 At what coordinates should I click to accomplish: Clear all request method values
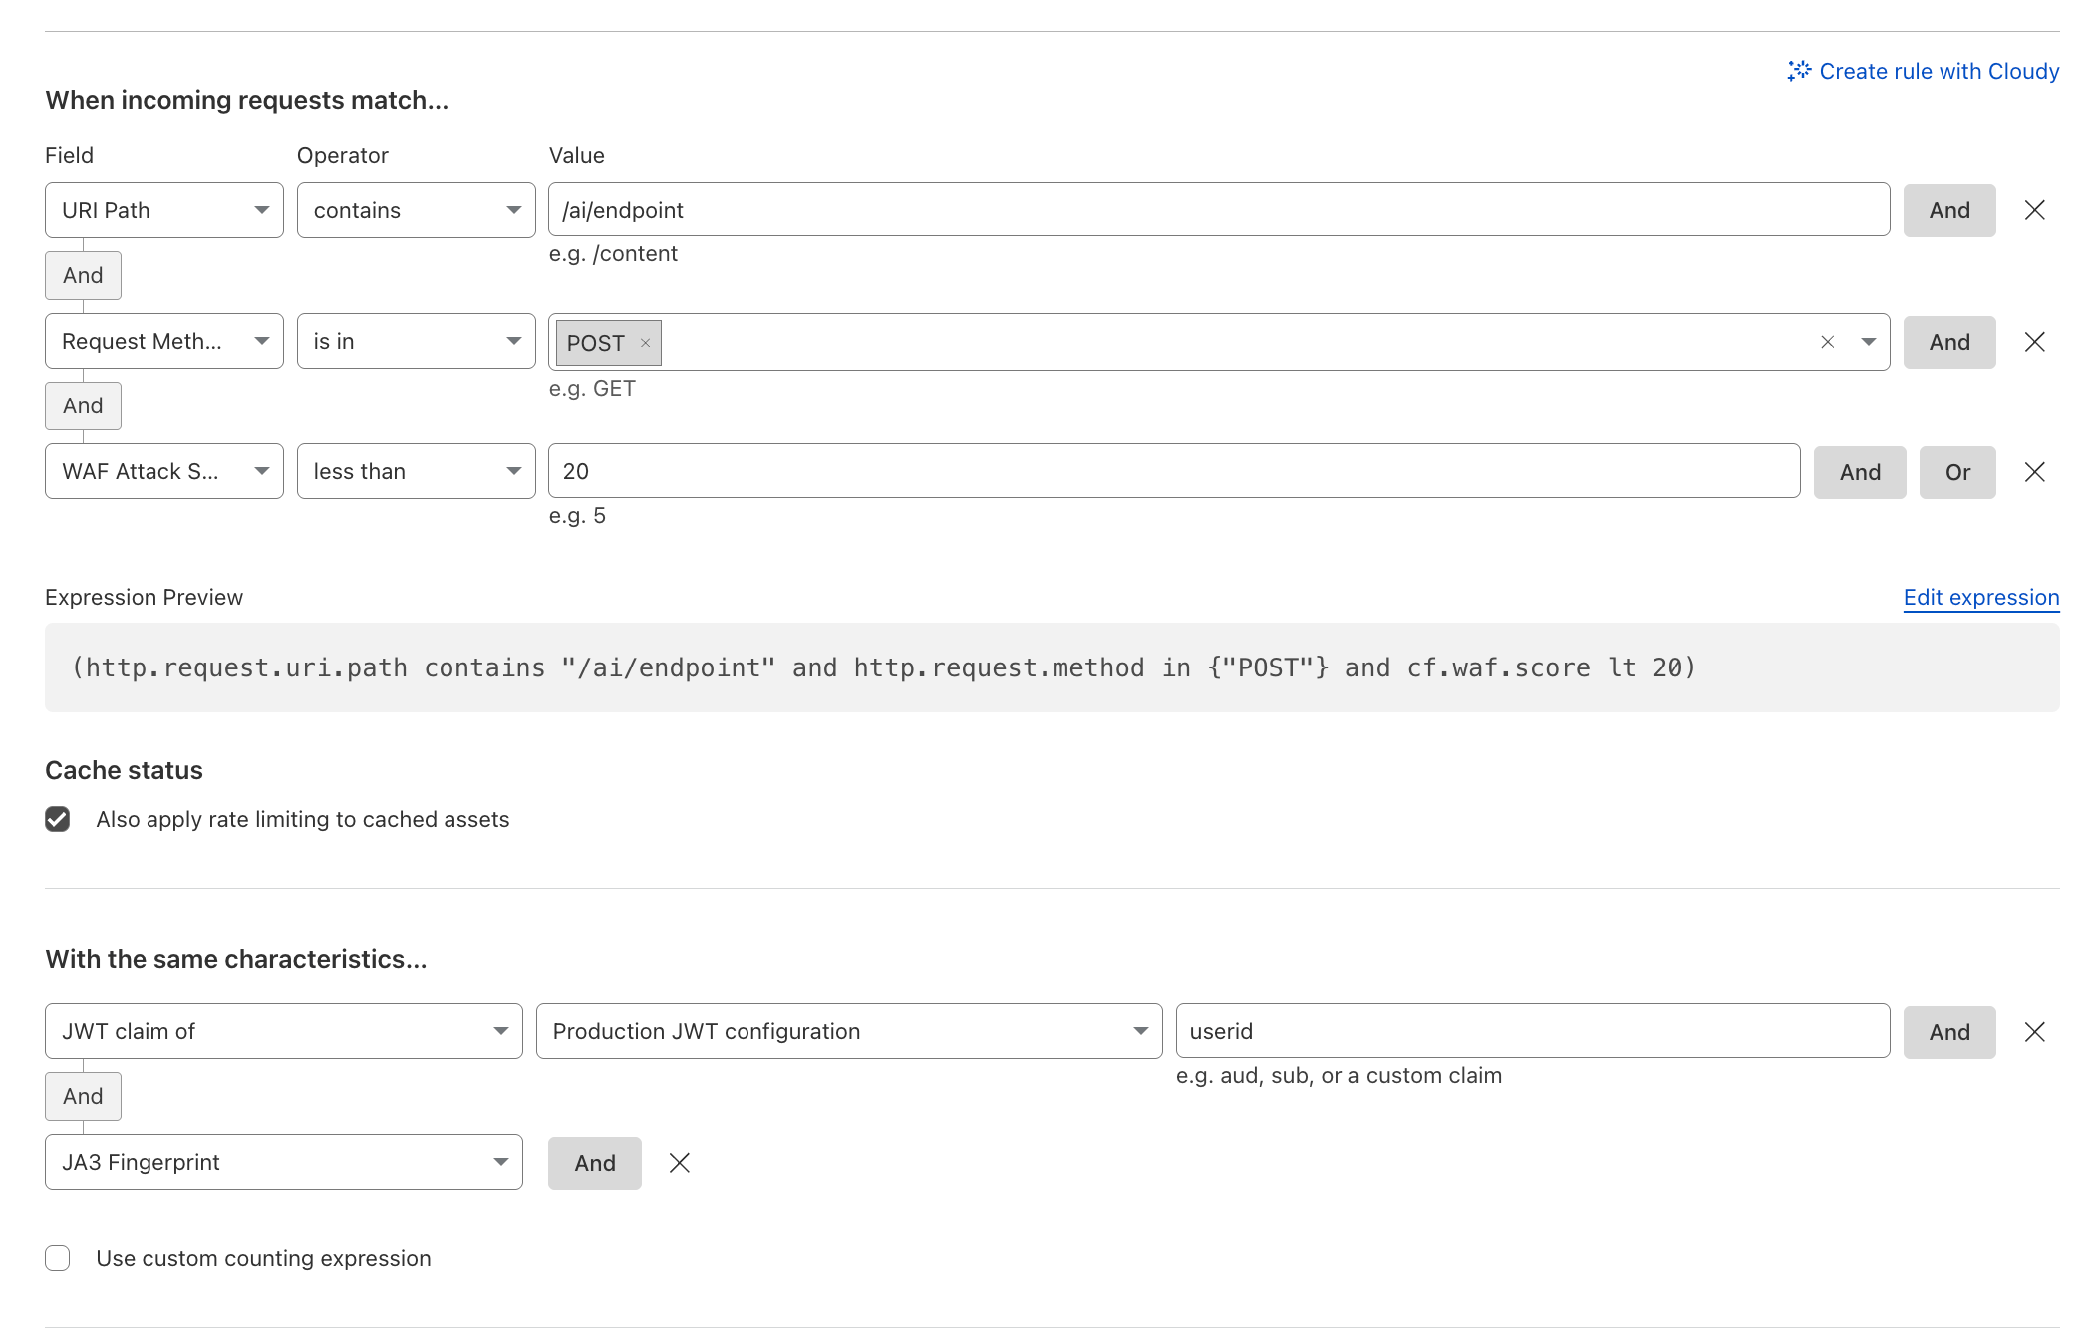(1827, 341)
